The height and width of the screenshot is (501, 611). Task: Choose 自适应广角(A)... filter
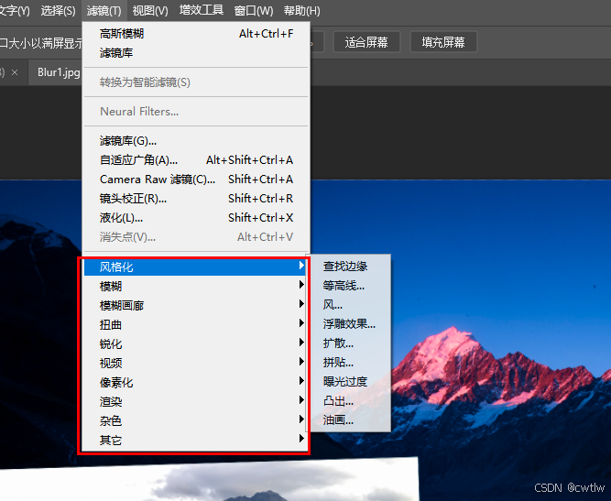point(196,159)
